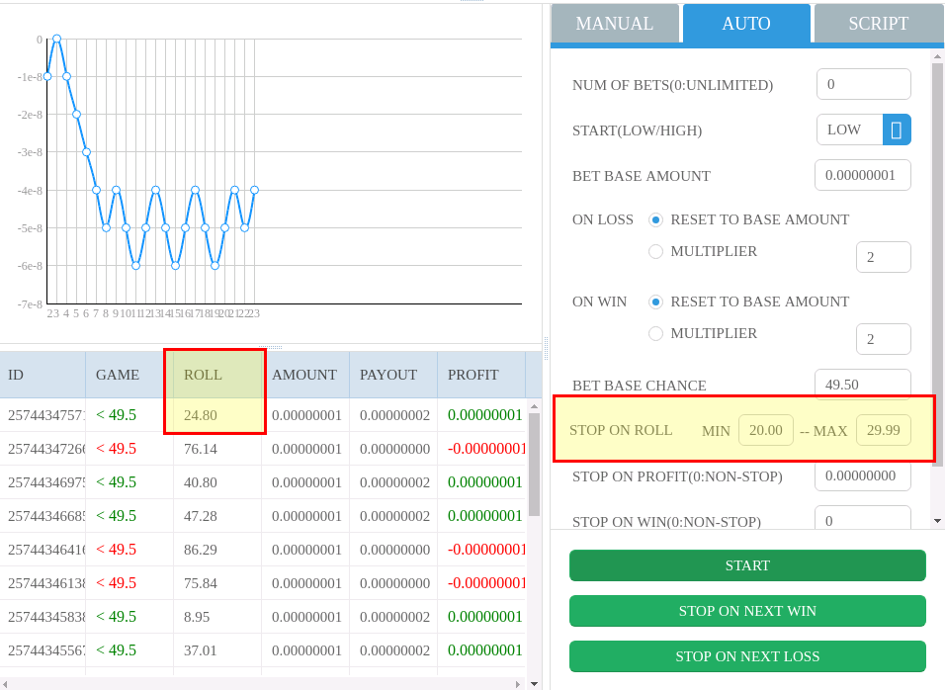Select ON WIN reset to base amount radio
The width and height of the screenshot is (945, 690).
coord(655,302)
